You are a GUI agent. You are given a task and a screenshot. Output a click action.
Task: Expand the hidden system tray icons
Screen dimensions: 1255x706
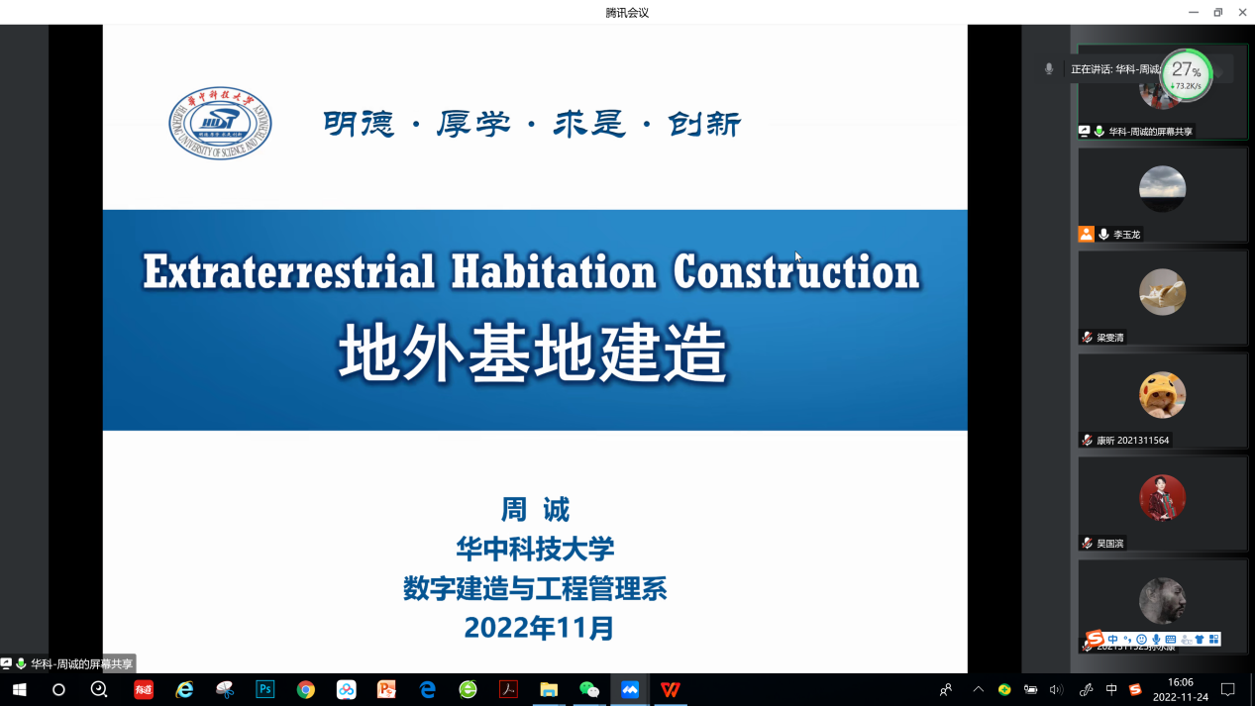click(x=979, y=689)
